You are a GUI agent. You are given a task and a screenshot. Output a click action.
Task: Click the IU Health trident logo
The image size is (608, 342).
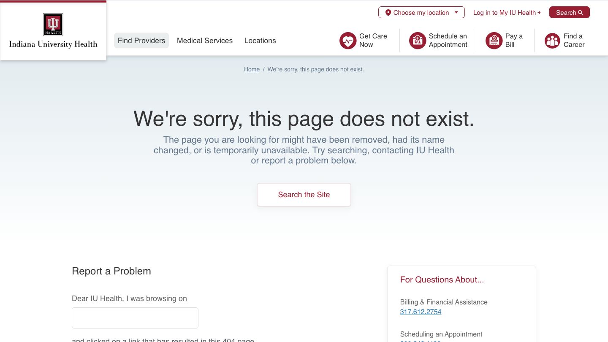[53, 24]
